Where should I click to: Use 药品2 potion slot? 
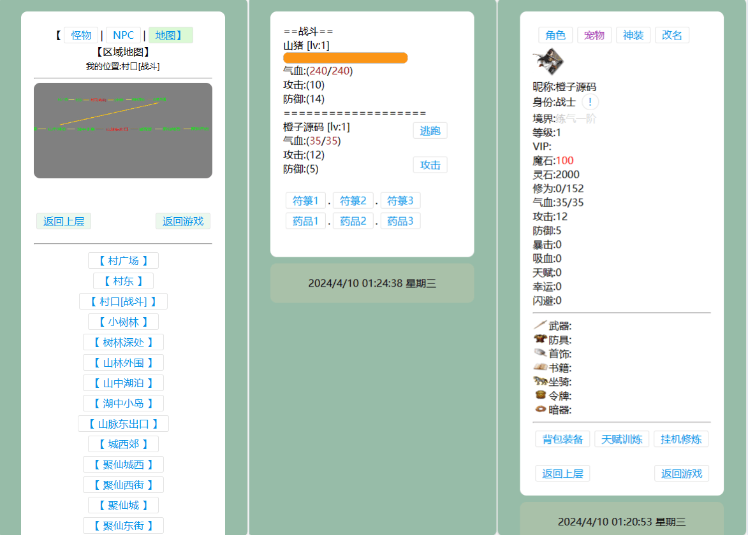(353, 222)
